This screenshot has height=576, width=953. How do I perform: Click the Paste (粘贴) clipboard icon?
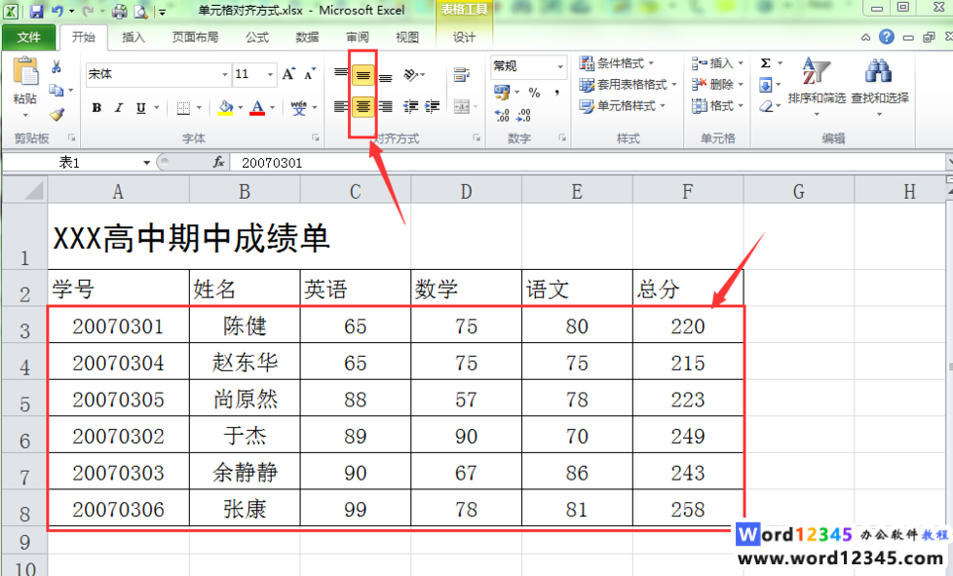tap(25, 72)
